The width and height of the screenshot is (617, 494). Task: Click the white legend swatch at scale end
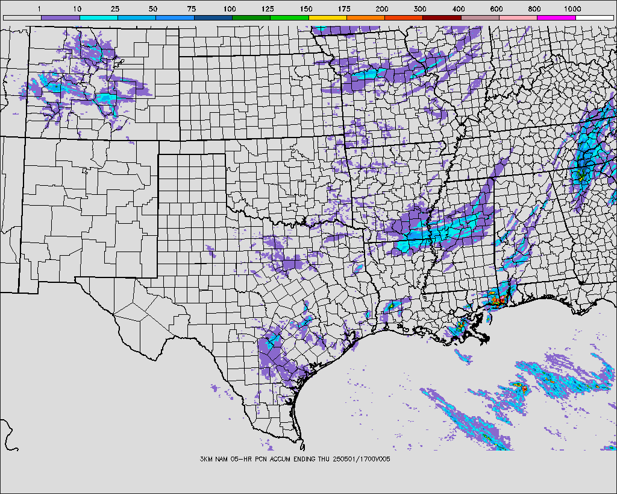tap(595, 18)
